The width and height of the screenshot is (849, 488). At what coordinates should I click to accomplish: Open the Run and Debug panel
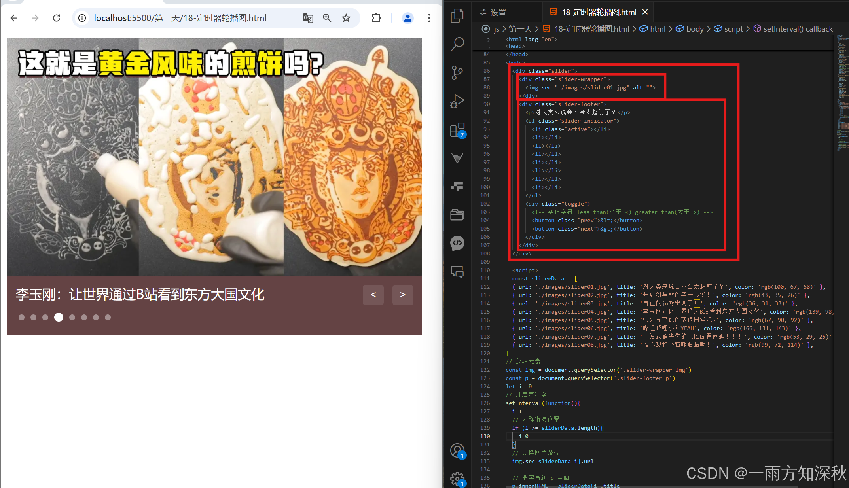(x=457, y=101)
